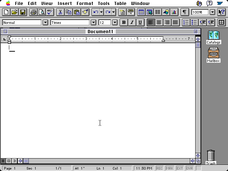Open the Tools menu

tap(104, 3)
